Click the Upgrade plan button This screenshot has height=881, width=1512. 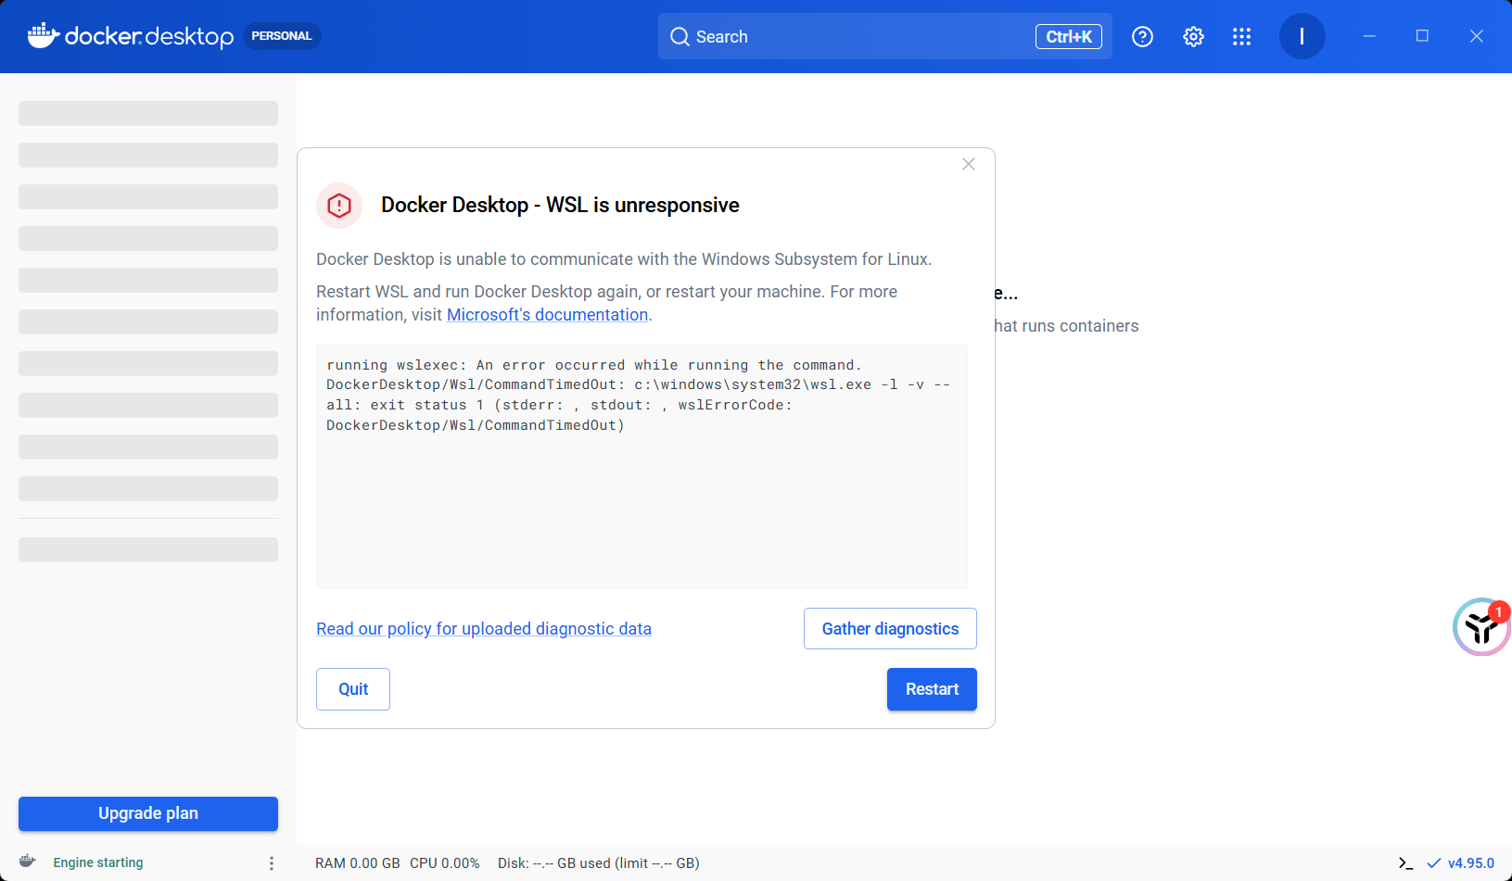148,813
